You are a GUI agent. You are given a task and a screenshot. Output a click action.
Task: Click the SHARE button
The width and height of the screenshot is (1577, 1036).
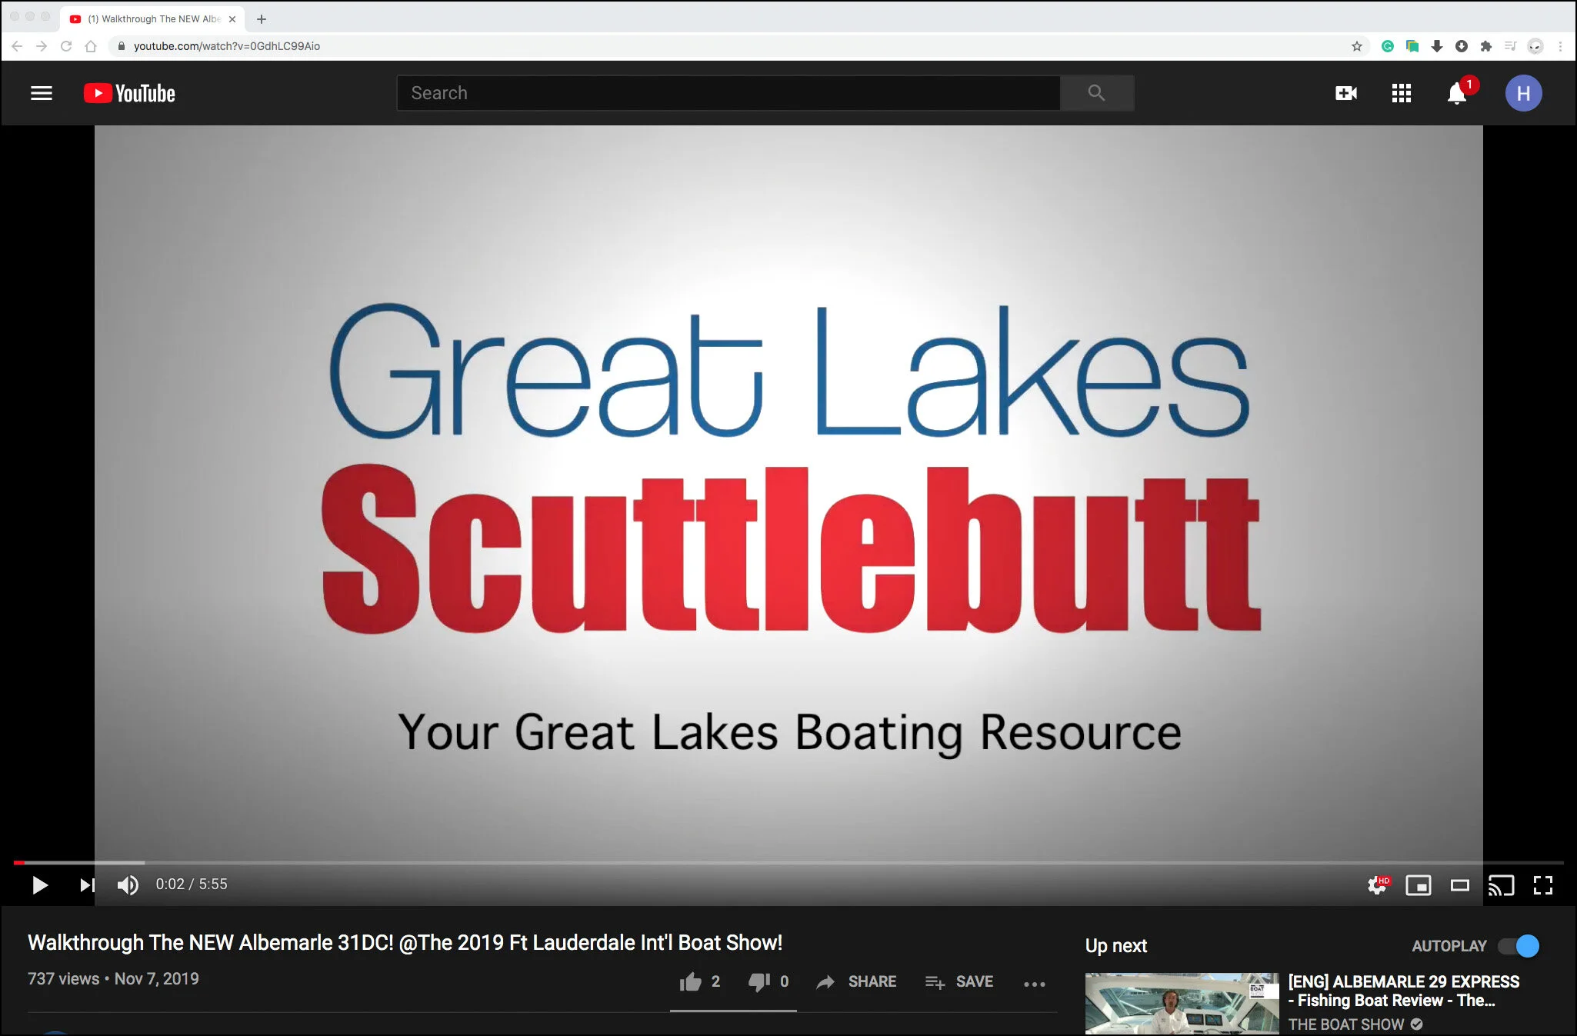pos(857,981)
